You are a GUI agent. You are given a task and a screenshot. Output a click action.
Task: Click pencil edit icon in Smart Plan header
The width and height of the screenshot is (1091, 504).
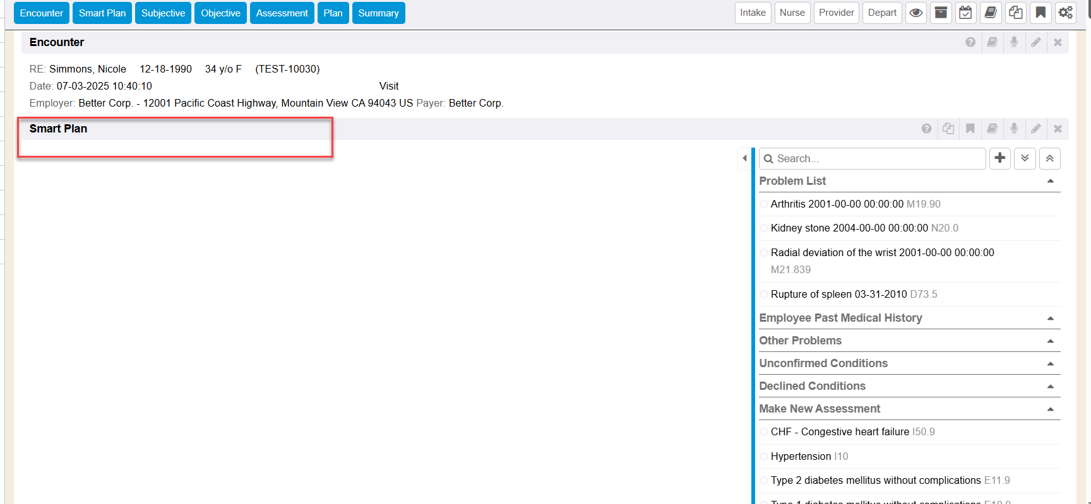(x=1036, y=129)
